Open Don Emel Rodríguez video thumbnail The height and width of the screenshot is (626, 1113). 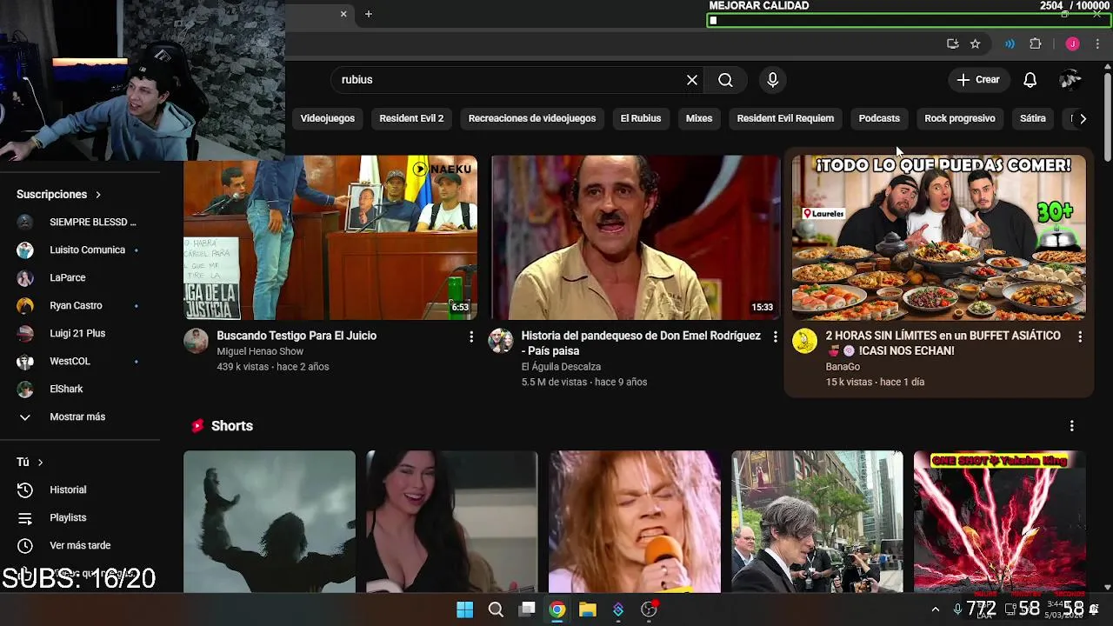(635, 237)
